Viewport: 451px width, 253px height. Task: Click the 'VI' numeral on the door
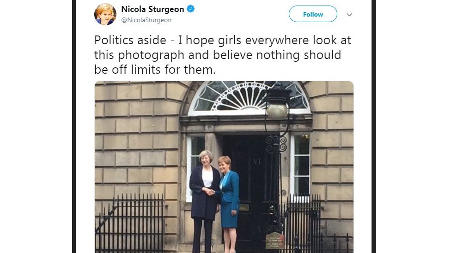click(x=257, y=162)
